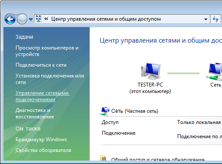Open Управление сетевыми подключениями link
The image size is (222, 164).
tap(43, 96)
